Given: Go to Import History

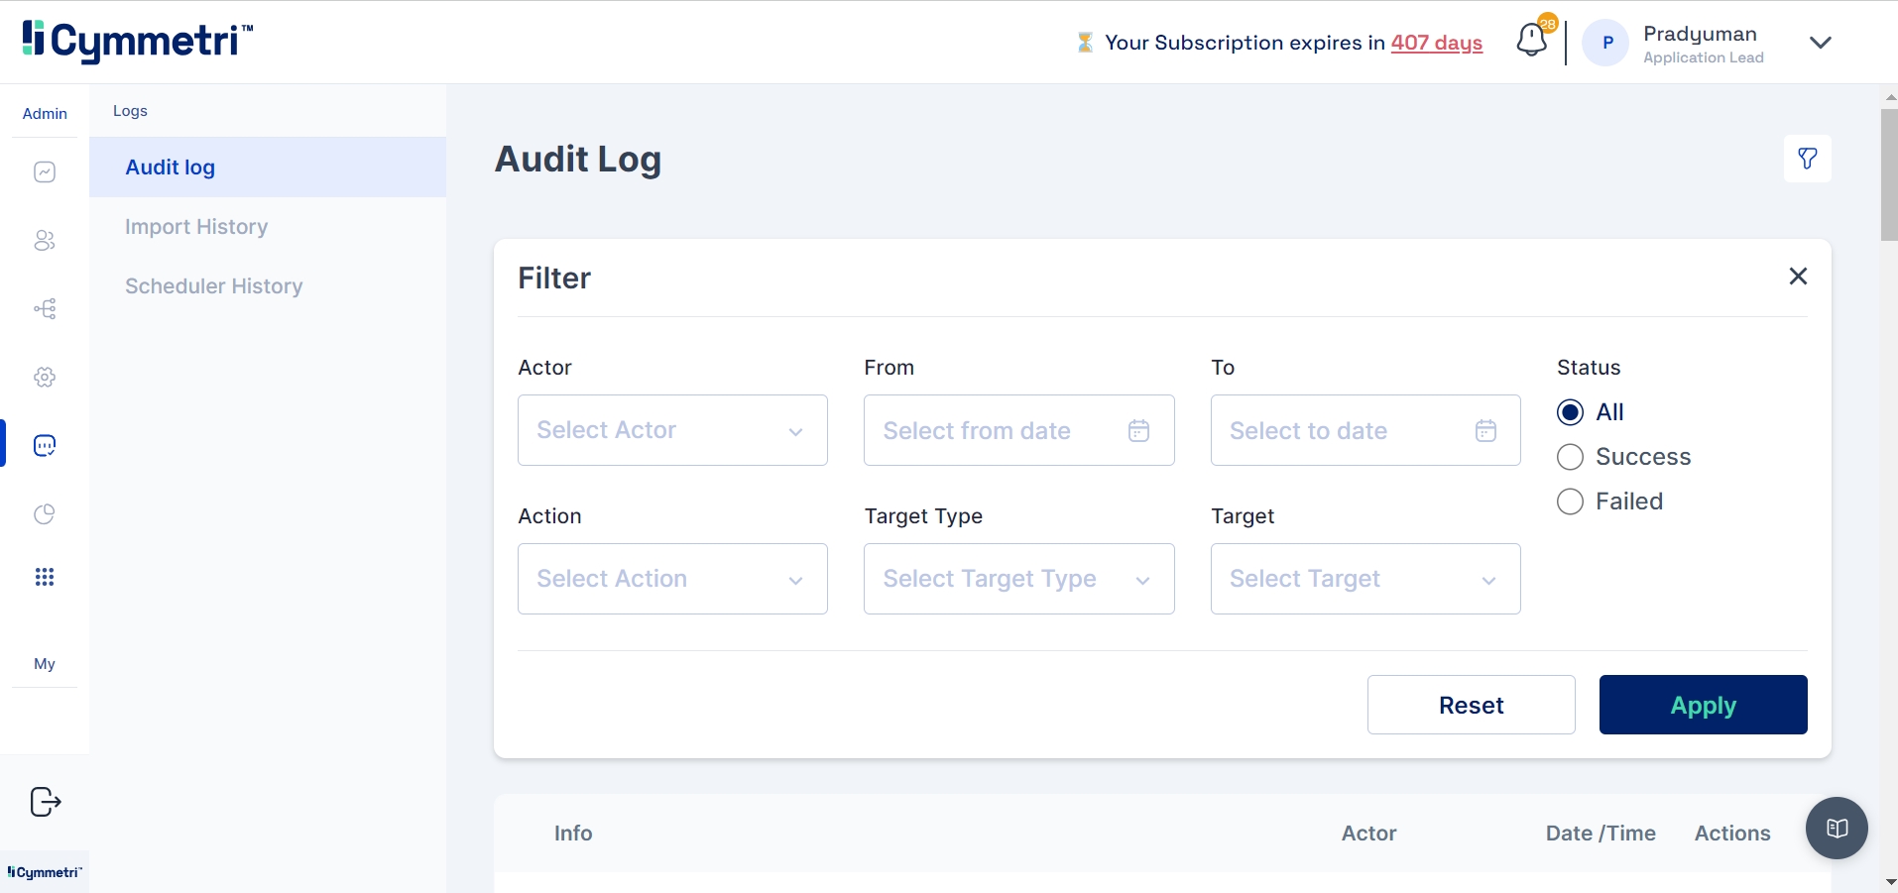Looking at the screenshot, I should coord(196,227).
